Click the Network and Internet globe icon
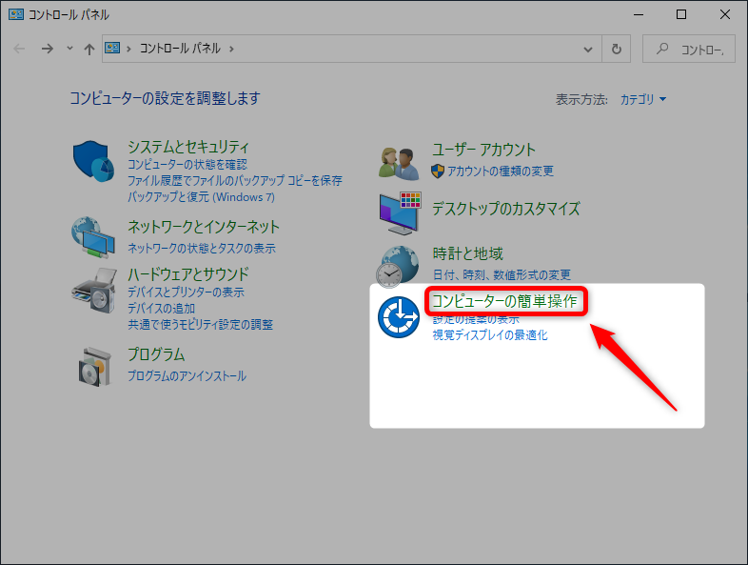The image size is (748, 565). [x=93, y=237]
